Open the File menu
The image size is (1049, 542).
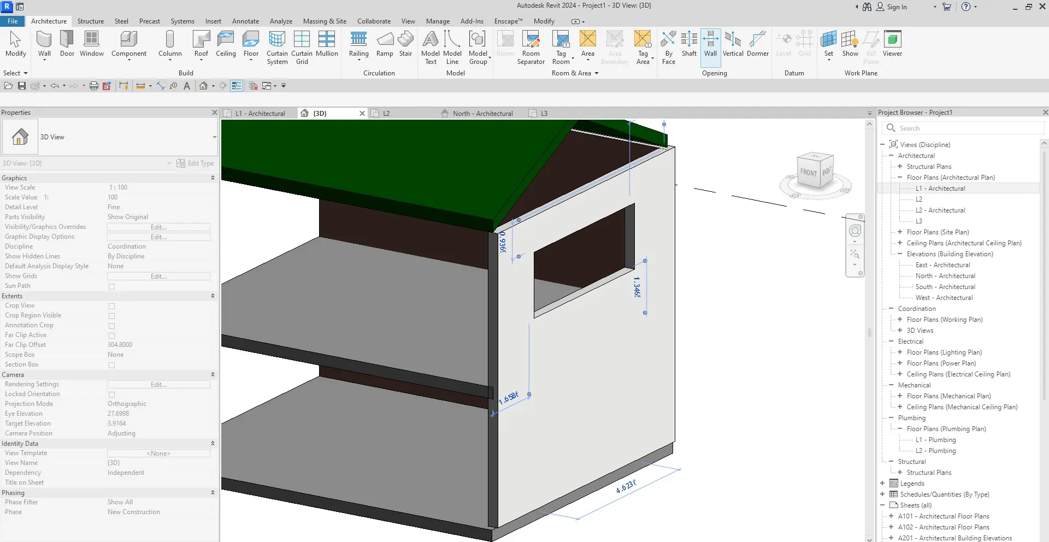pyautogui.click(x=13, y=21)
